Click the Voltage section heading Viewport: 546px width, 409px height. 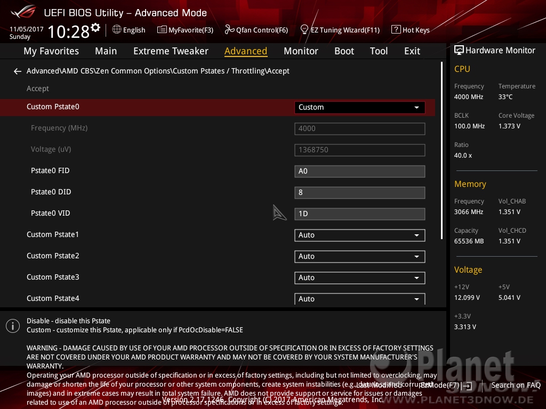tap(468, 269)
